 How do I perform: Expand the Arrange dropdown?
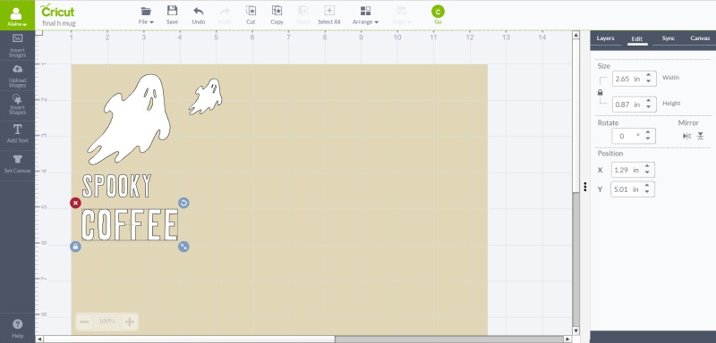[365, 15]
